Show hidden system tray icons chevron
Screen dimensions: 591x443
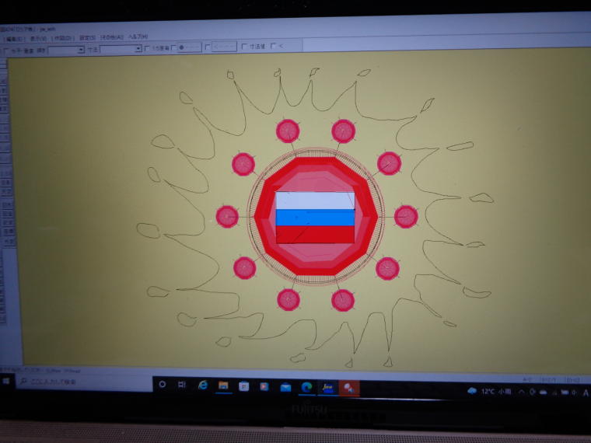click(x=521, y=392)
